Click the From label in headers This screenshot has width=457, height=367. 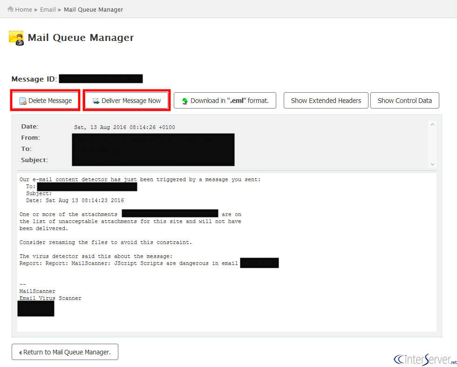[x=30, y=138]
